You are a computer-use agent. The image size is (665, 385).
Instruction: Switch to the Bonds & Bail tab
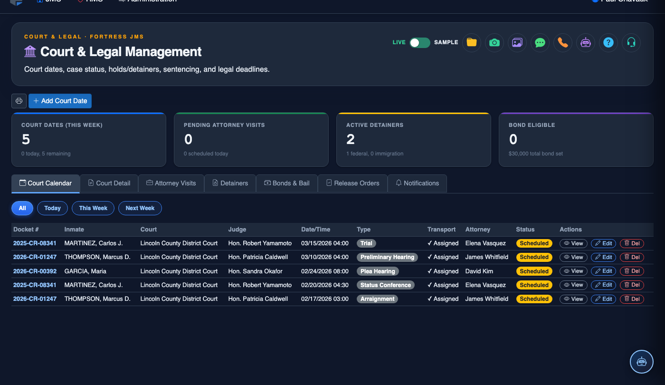tap(287, 183)
